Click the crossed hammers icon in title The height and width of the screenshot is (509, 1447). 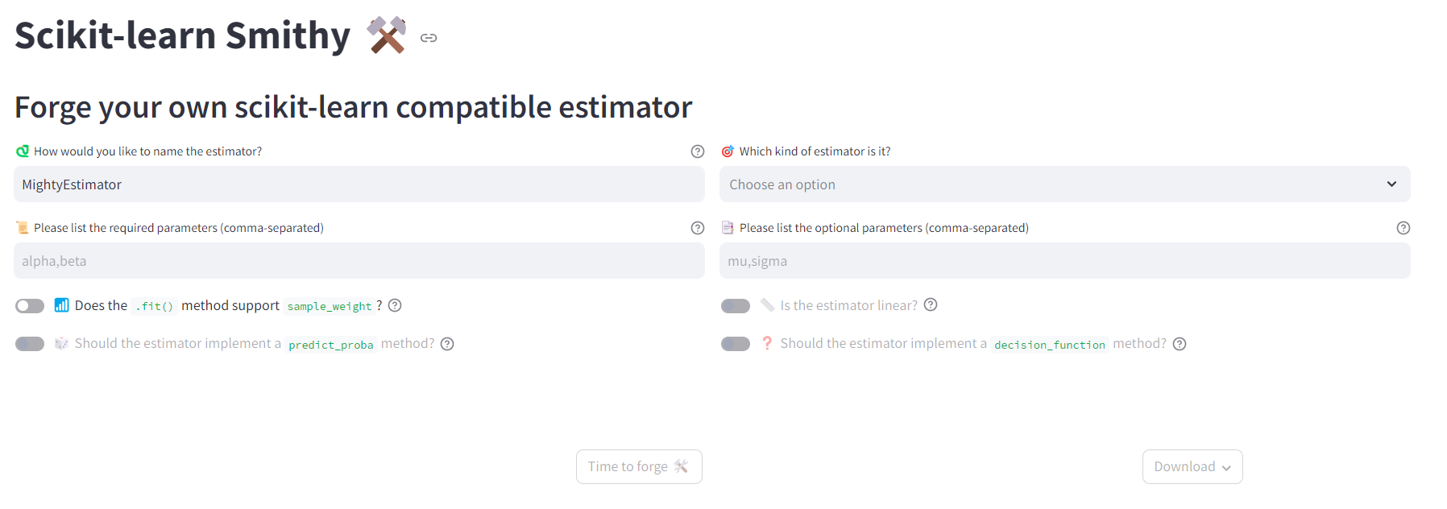[x=387, y=35]
